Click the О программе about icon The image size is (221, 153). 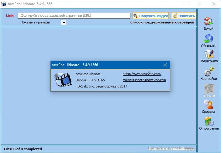click(209, 121)
